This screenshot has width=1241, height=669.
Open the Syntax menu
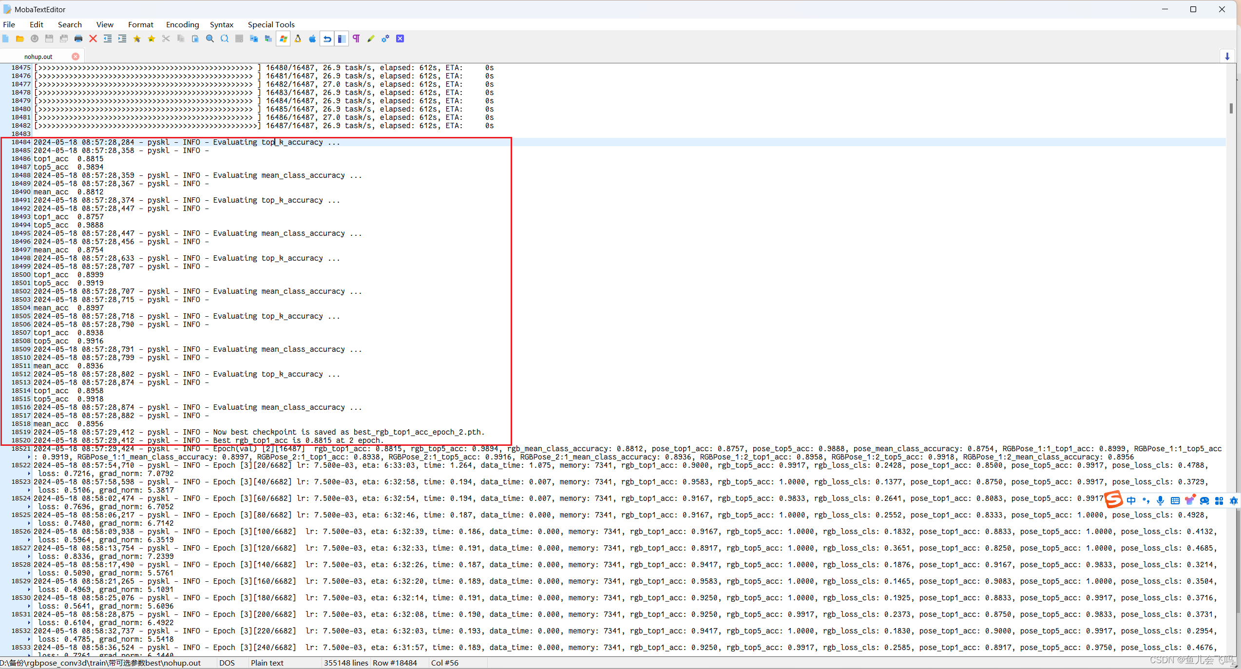coord(221,24)
